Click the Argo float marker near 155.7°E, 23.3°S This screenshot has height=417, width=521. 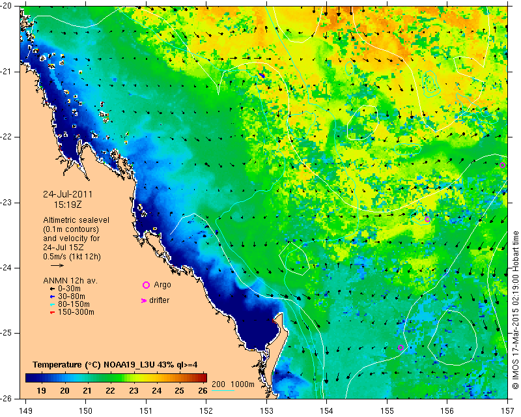[427, 219]
